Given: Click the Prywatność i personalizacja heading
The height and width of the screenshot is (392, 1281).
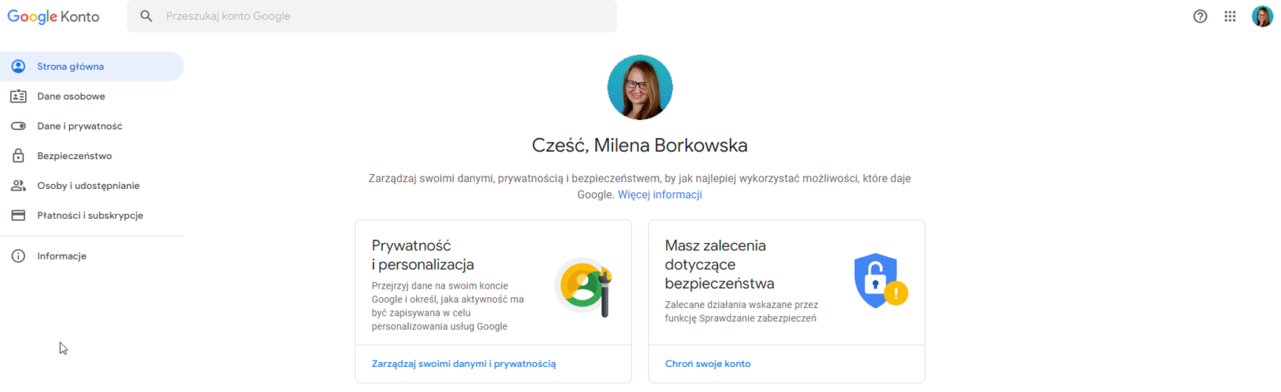Looking at the screenshot, I should [x=423, y=255].
